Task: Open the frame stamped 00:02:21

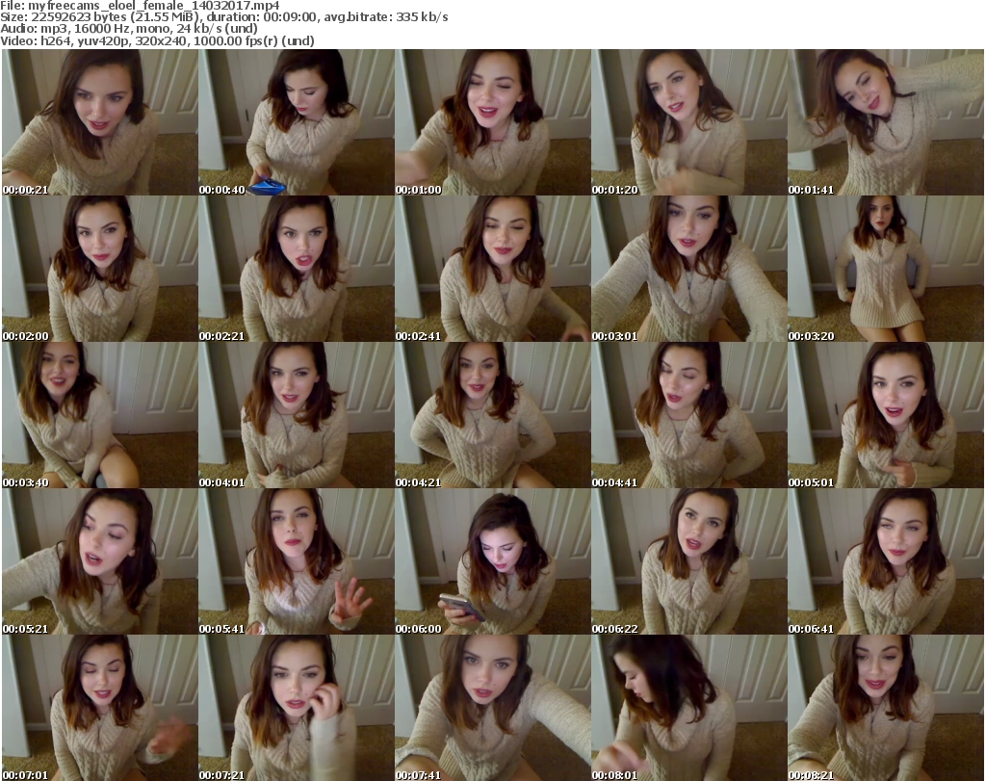Action: coord(297,269)
